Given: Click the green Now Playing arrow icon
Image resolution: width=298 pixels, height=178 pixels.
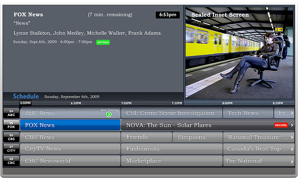Looking at the screenshot, I should point(109,114).
